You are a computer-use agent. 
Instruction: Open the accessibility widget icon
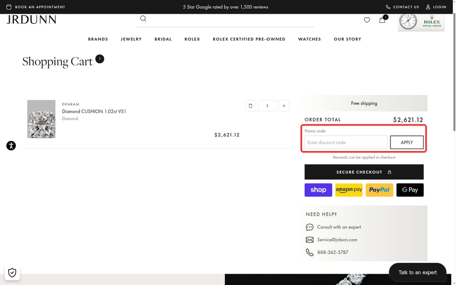click(11, 146)
